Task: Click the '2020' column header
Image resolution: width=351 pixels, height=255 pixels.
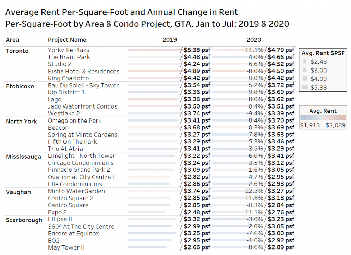Action: point(254,40)
